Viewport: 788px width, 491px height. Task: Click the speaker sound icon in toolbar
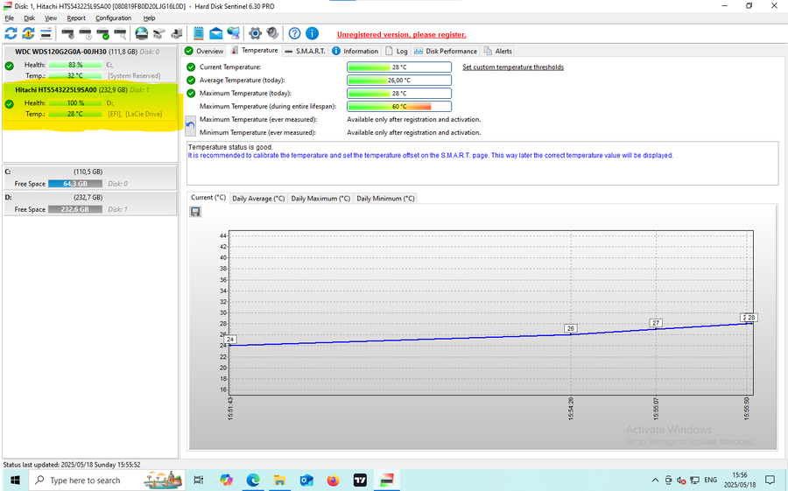[272, 33]
